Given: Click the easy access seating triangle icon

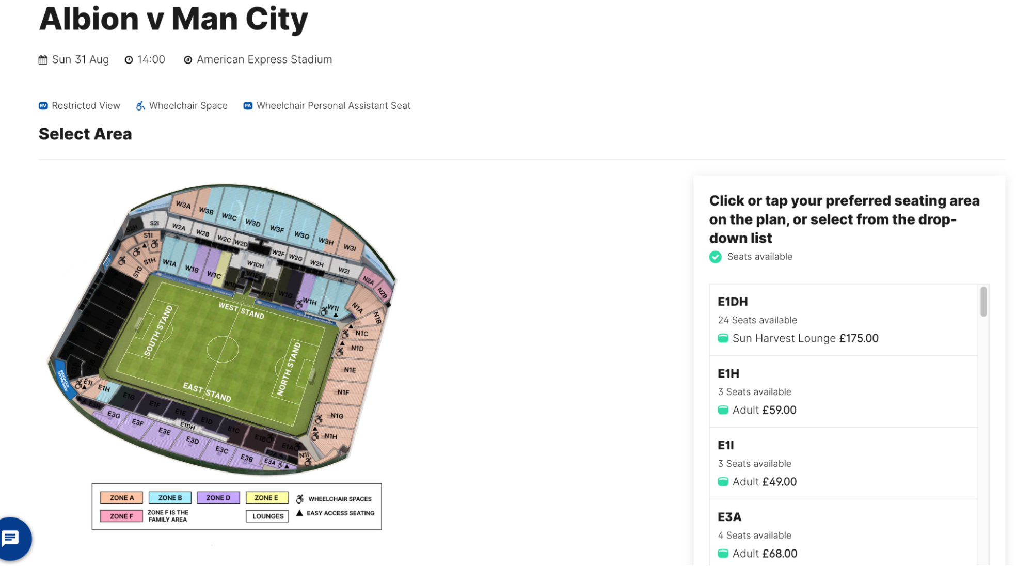Looking at the screenshot, I should tap(298, 513).
